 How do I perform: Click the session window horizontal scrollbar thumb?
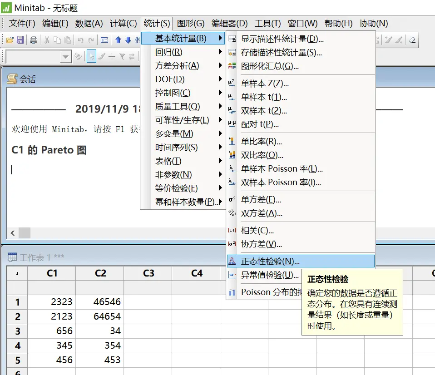coord(25,233)
